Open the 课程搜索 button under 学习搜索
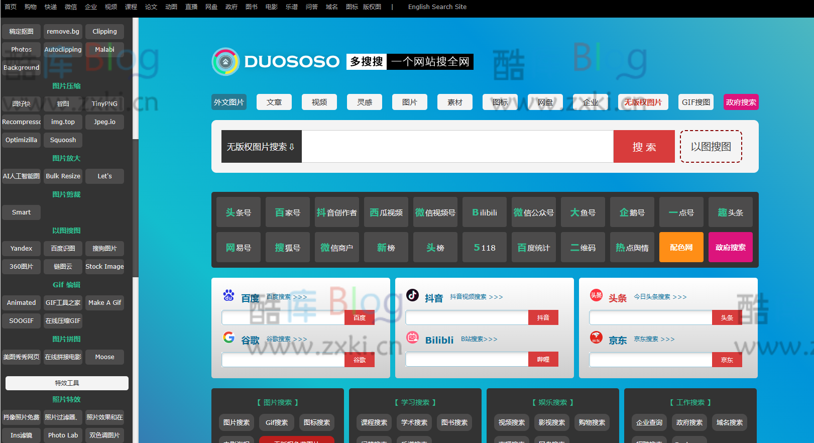This screenshot has height=443, width=814. 374,422
